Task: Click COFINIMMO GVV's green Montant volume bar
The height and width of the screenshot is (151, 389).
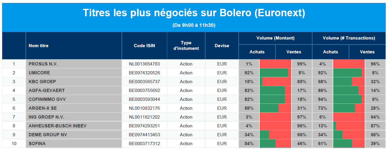Action: click(x=272, y=99)
